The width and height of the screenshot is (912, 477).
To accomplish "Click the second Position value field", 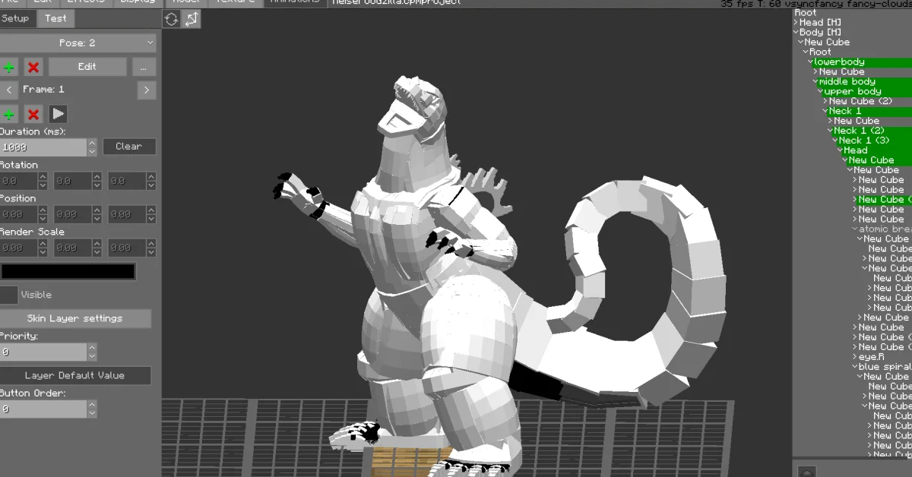I will pos(73,215).
